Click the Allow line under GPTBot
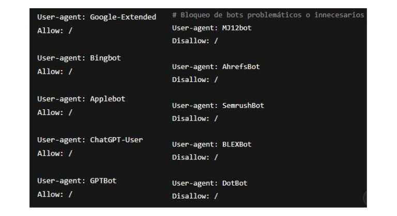Viewport: 397px width, 216px height. point(55,194)
